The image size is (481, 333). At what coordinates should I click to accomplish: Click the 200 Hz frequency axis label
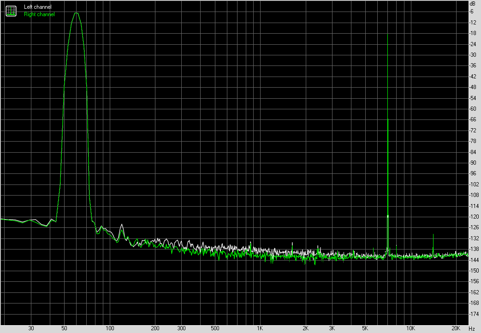click(155, 328)
